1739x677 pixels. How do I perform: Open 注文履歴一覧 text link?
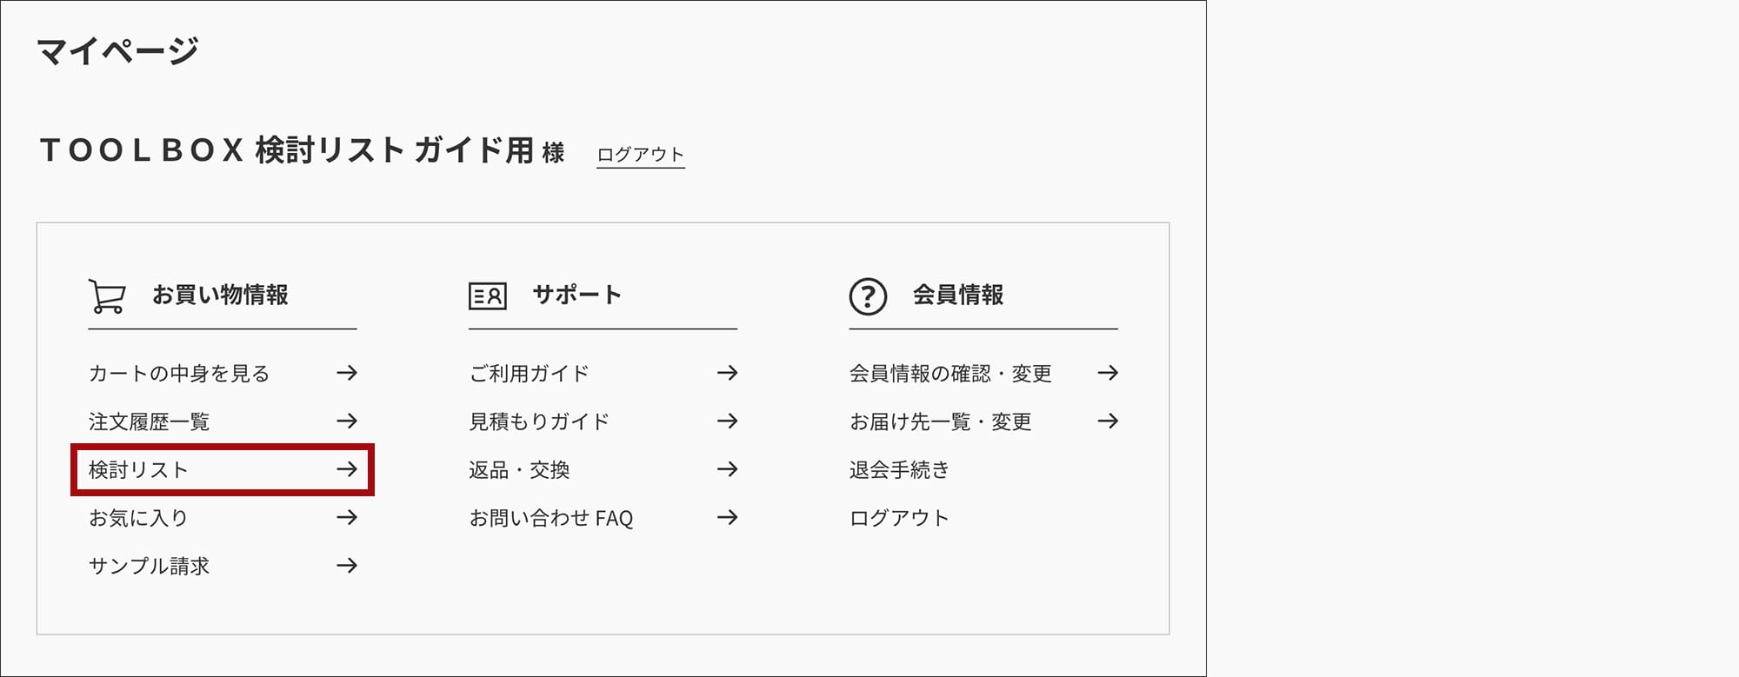[149, 421]
